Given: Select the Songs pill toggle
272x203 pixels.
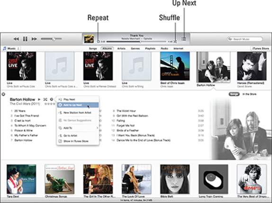Looking at the screenshot, I should (234, 94).
